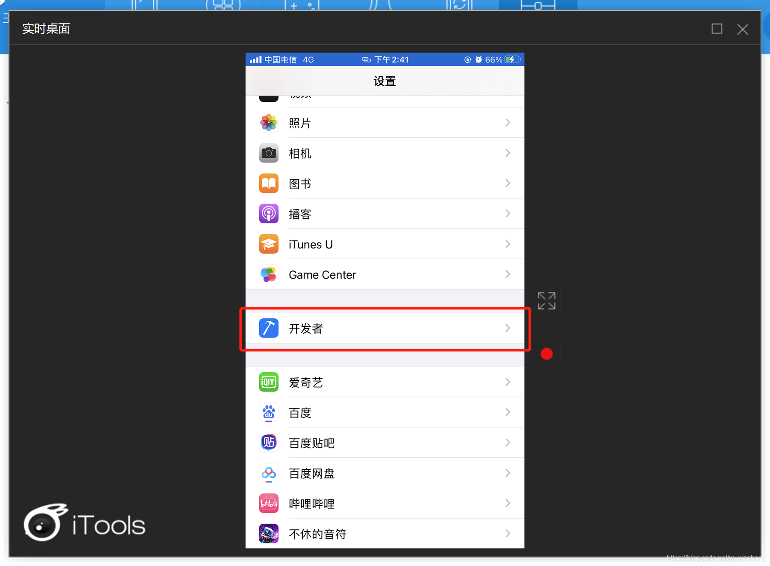
Task: Close the 实时桌面 window
Action: 743,29
